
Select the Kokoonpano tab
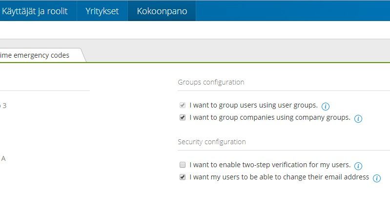click(162, 11)
